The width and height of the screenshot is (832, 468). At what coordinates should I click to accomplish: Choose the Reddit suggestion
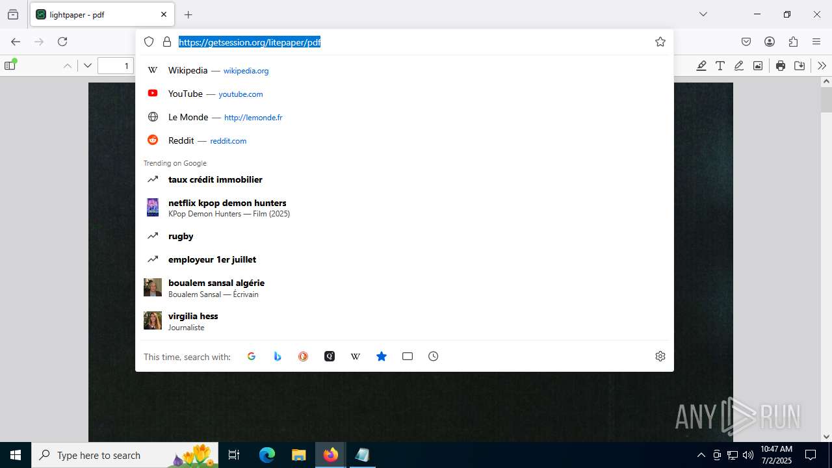click(404, 140)
